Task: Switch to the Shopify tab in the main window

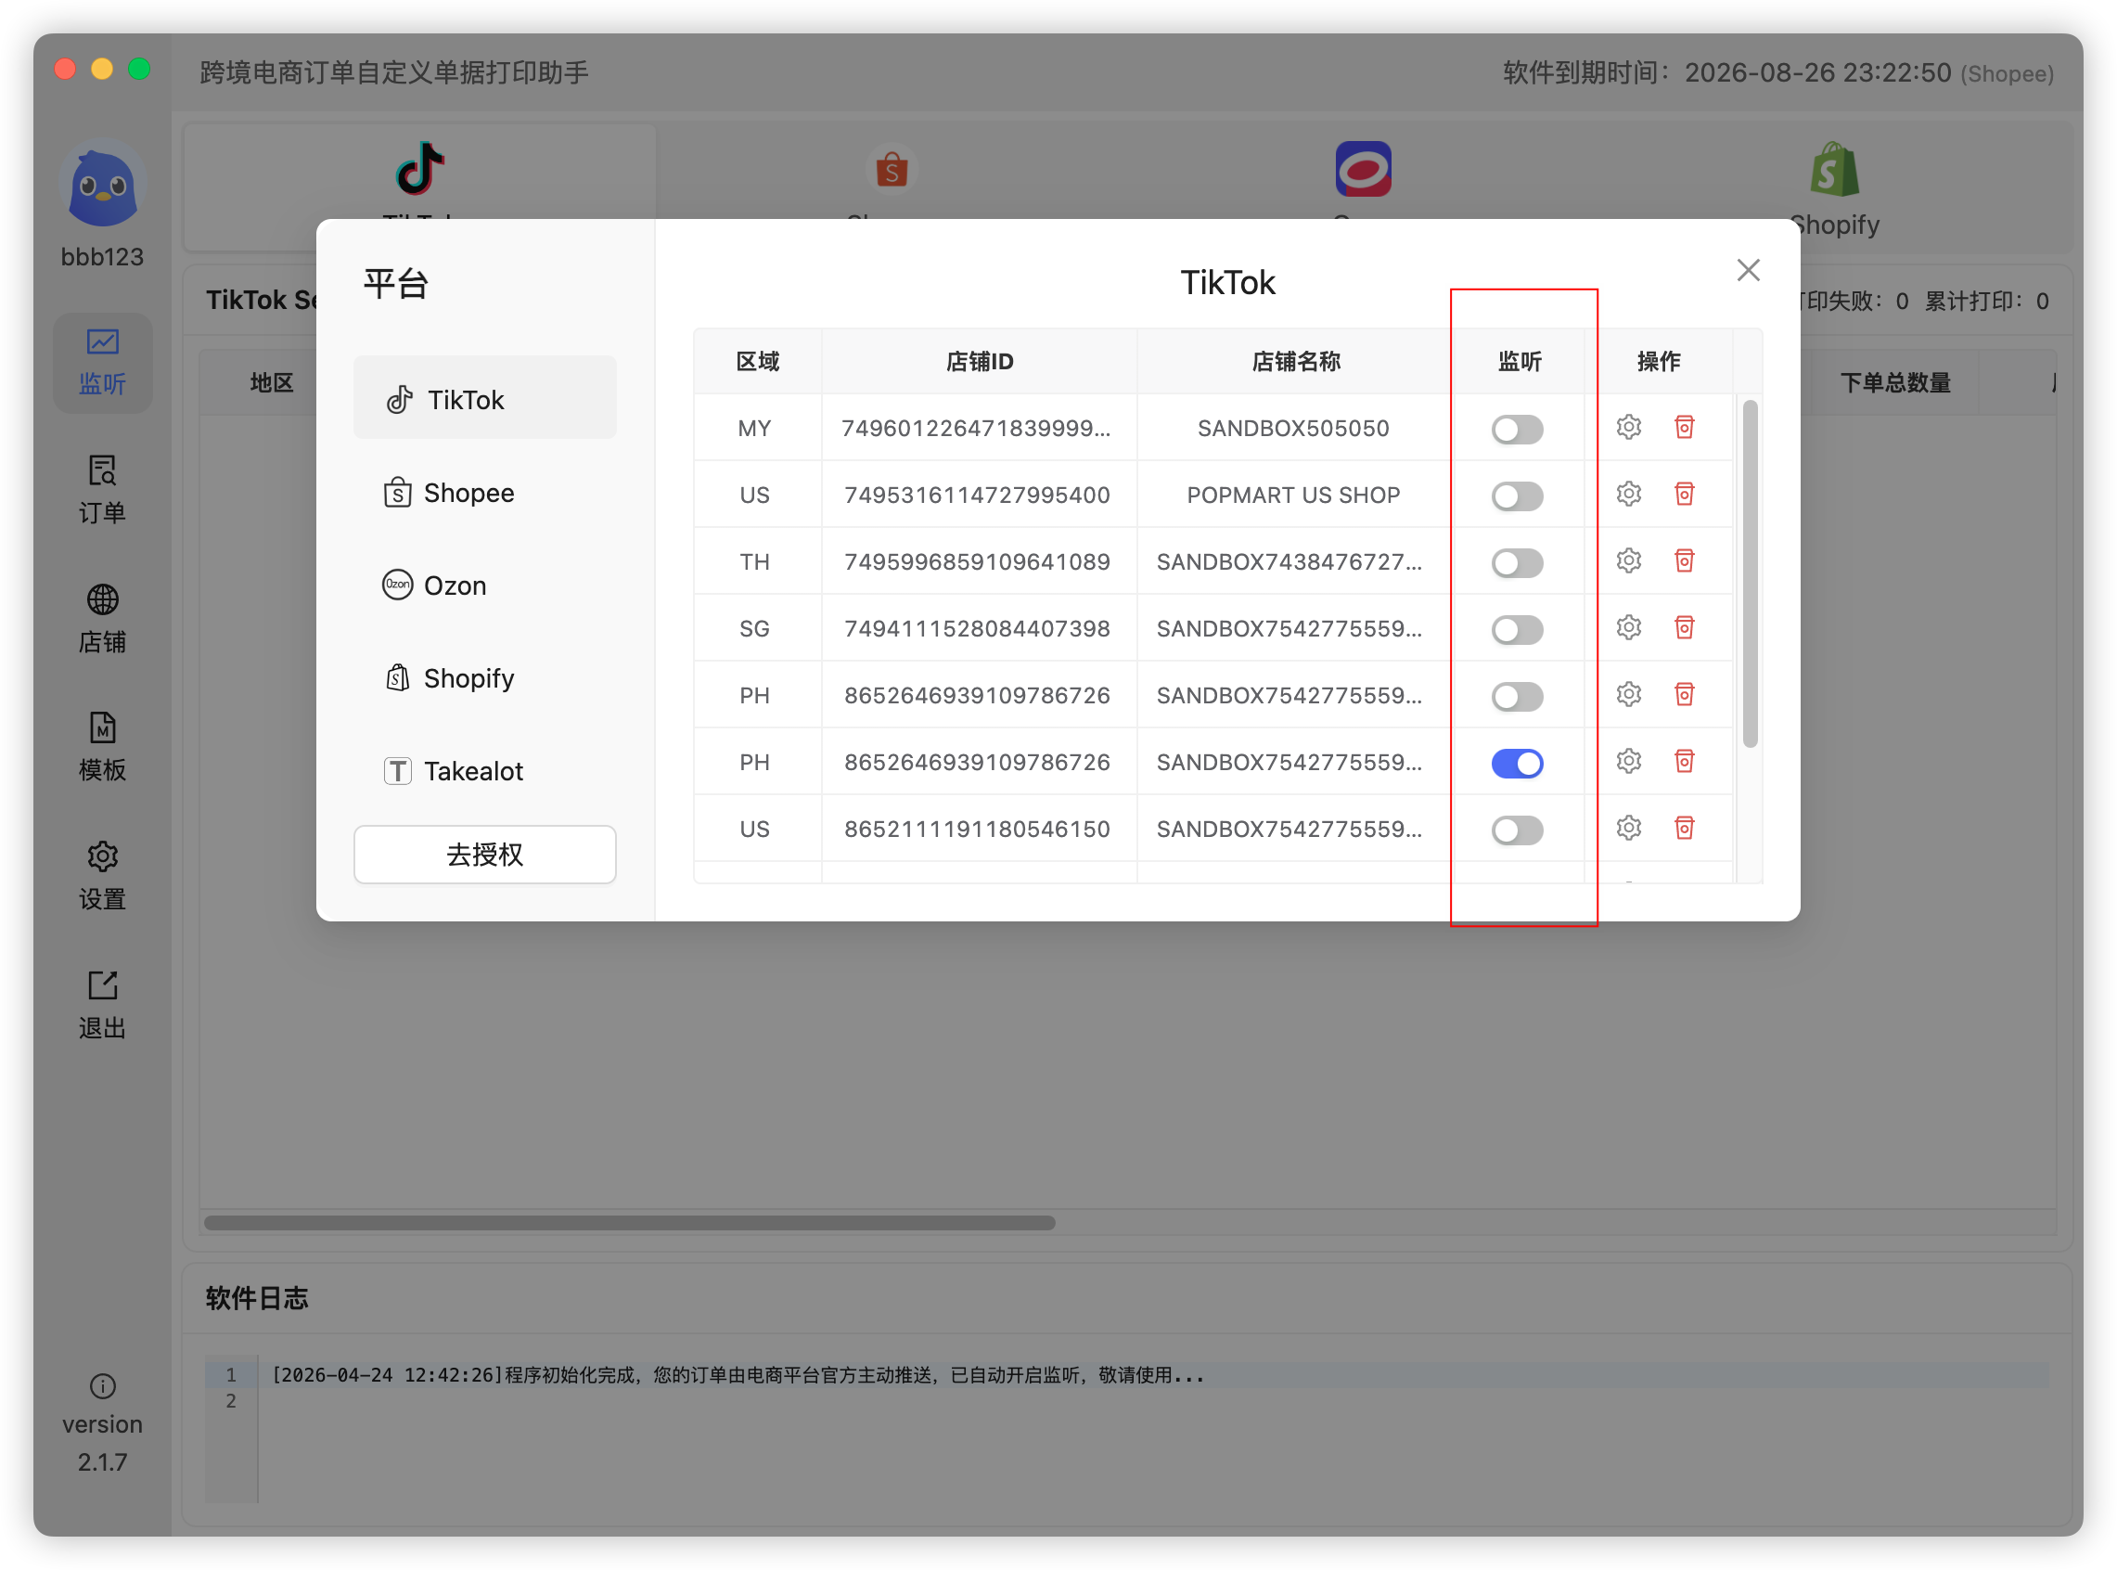Action: [x=1834, y=187]
